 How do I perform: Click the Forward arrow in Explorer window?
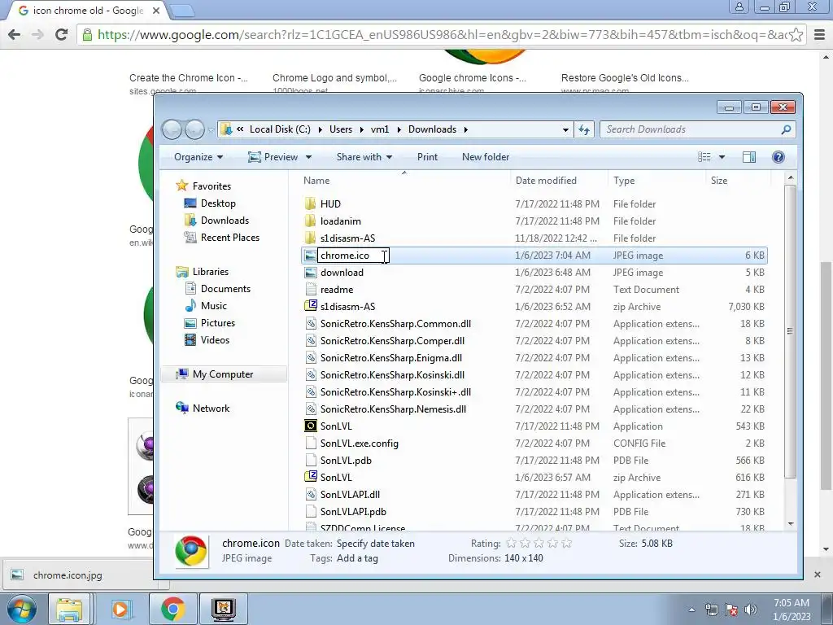pyautogui.click(x=194, y=129)
